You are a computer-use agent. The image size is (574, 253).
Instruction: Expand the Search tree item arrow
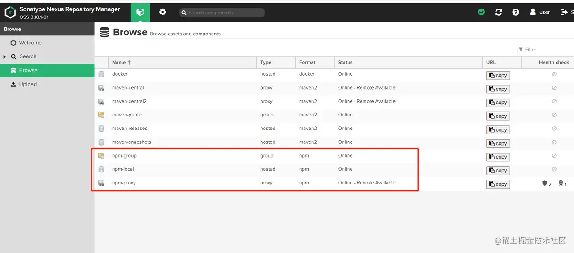(4, 57)
